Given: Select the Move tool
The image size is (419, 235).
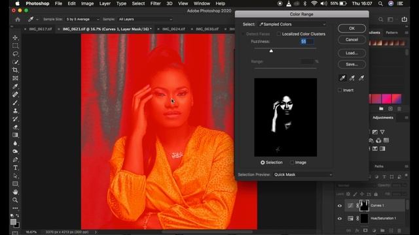Looking at the screenshot, I should tap(15, 38).
